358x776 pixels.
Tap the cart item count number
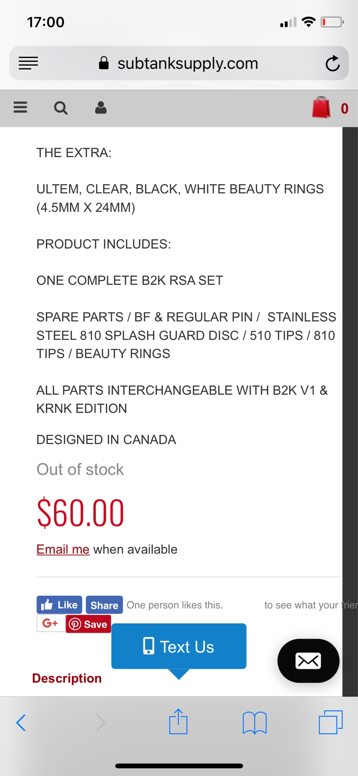coord(344,109)
